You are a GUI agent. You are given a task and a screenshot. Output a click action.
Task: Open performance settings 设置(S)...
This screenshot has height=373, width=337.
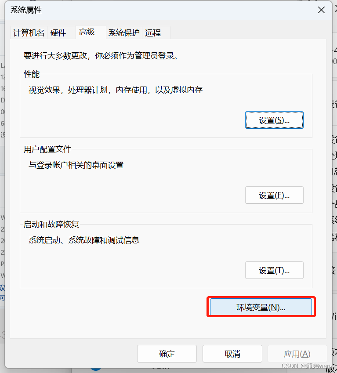click(x=274, y=120)
